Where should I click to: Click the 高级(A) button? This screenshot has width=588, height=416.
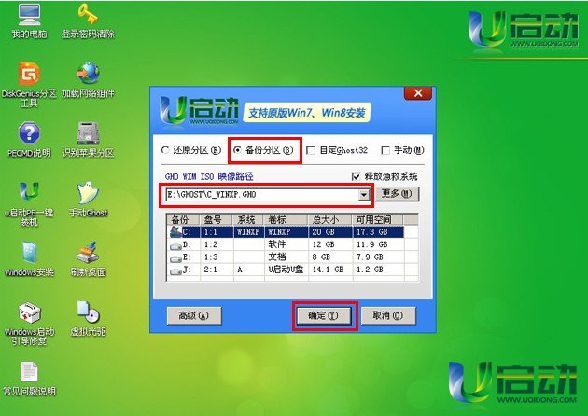(x=194, y=315)
